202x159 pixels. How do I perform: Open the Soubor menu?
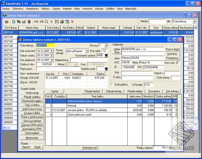(6, 9)
